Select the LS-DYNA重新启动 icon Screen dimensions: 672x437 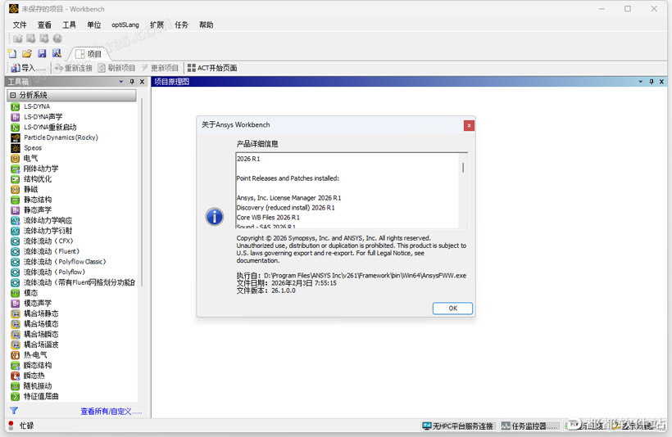(15, 127)
